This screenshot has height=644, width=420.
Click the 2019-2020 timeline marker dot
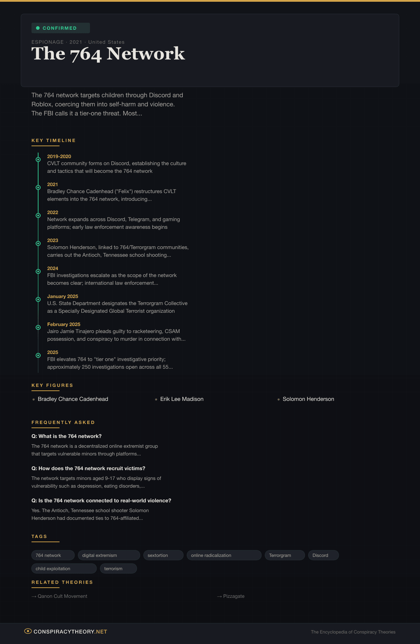38,160
